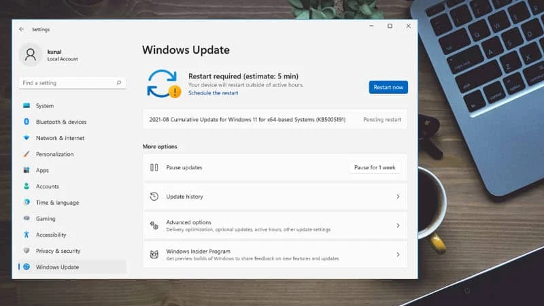544x306 pixels.
Task: Open the System settings page
Action: 72,105
